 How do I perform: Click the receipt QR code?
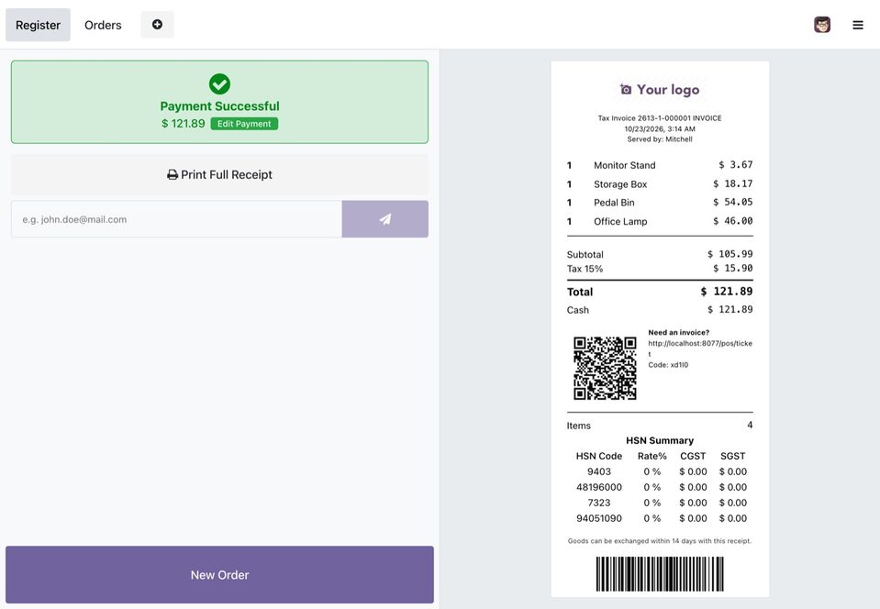605,368
